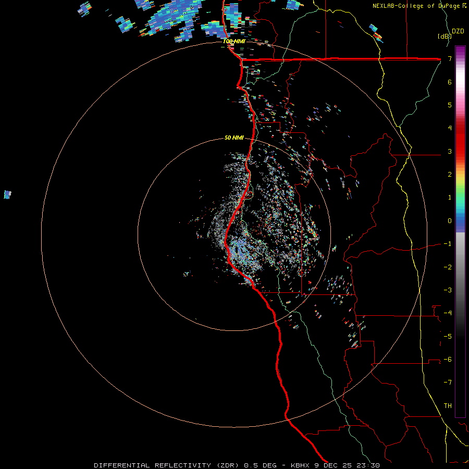Viewport: 469px width, 469px height.
Task: Click the "TH" threshold label on the scale
Action: tap(448, 406)
